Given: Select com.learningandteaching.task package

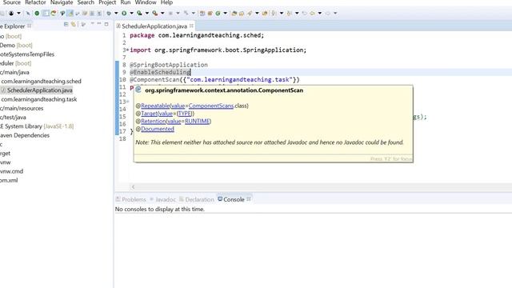Looking at the screenshot, I should 39,99.
